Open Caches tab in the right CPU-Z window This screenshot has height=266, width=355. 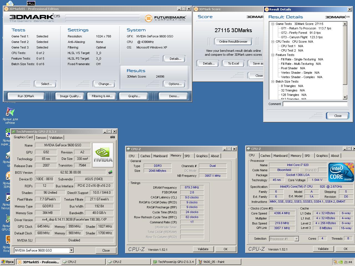coord(265,156)
